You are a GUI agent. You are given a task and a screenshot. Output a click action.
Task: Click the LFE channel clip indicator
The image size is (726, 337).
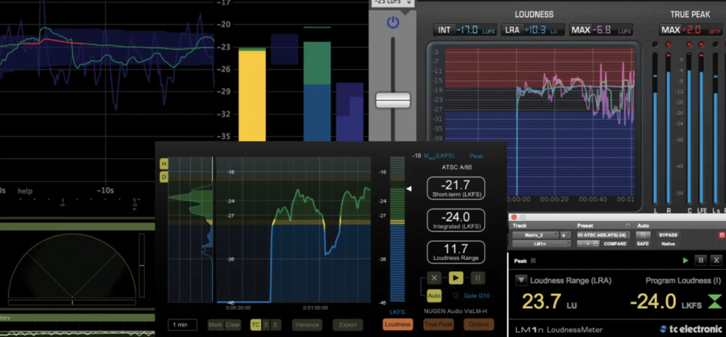[702, 44]
